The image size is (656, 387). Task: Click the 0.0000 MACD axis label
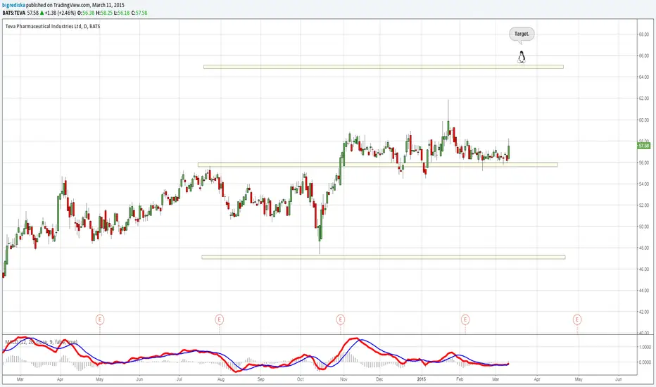(x=645, y=362)
